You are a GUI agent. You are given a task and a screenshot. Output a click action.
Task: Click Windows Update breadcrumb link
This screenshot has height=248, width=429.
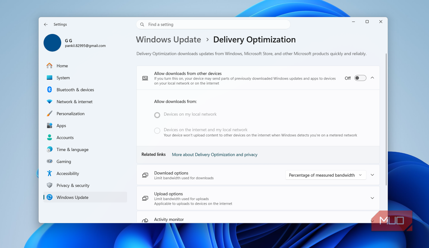click(168, 39)
